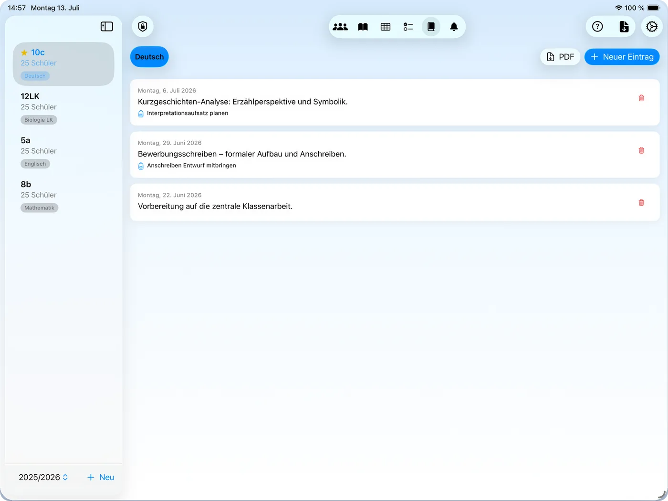The height and width of the screenshot is (501, 668).
Task: Select the class journal book icon
Action: click(x=431, y=27)
